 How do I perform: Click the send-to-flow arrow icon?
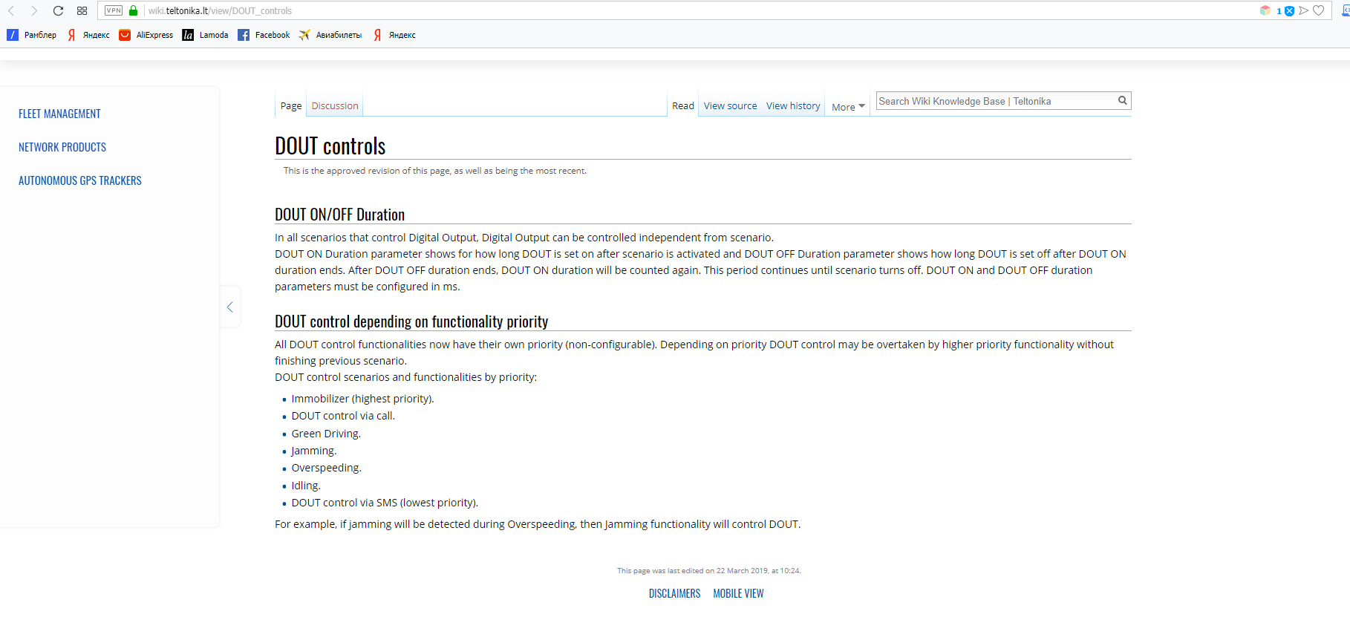pyautogui.click(x=1303, y=10)
